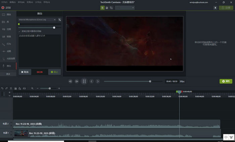Adjust the microphone input volume slider
The image size is (235, 142).
(x=54, y=28)
